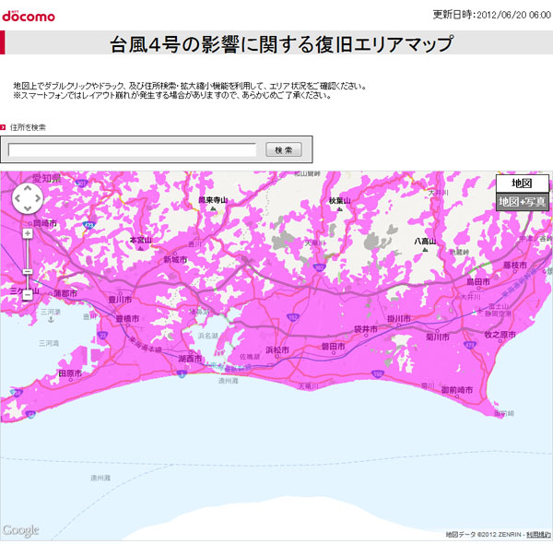
Task: Pan the map up with the arrow
Action: tap(27, 188)
